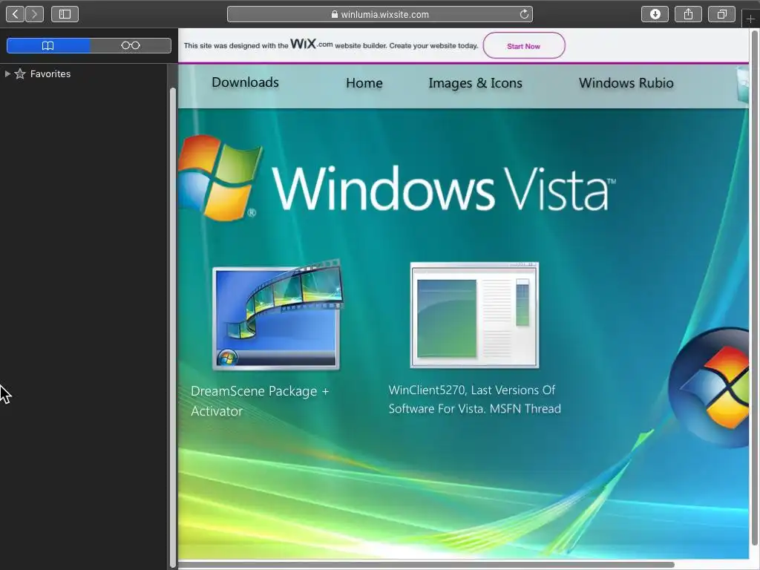Click the sidebar vertical scrollbar

point(172,327)
